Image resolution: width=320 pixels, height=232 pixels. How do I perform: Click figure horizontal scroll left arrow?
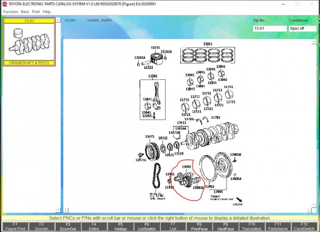[x=65, y=210]
